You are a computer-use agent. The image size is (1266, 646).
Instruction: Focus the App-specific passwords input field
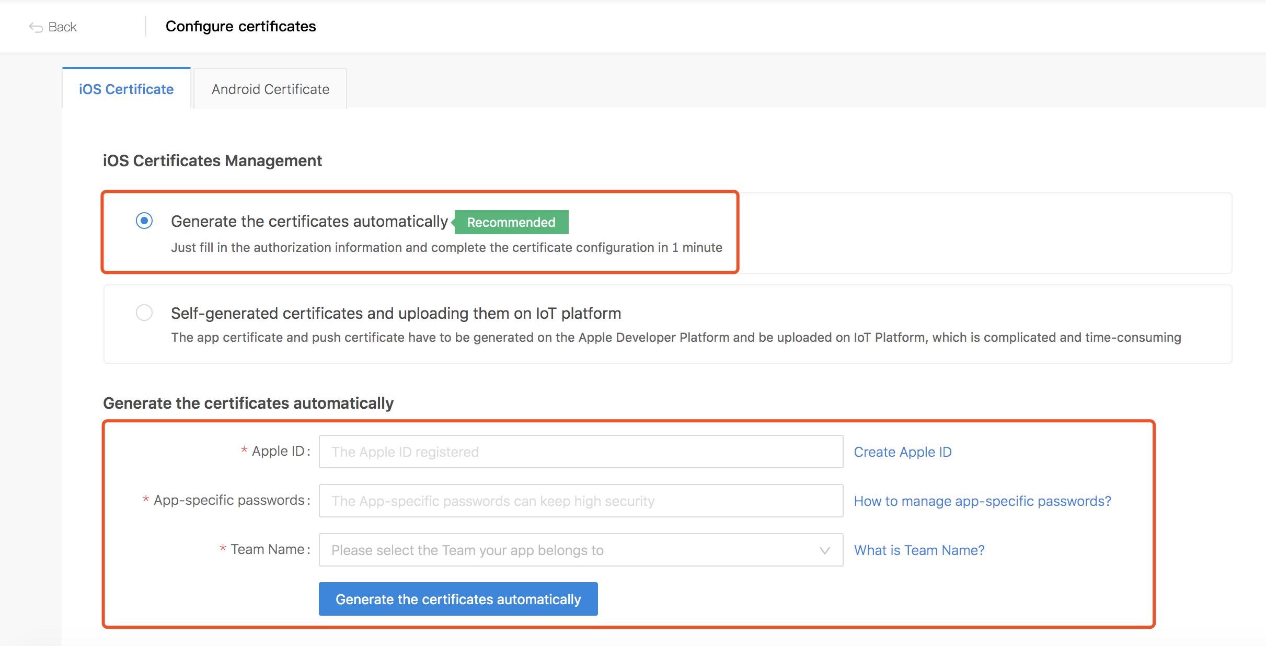580,501
